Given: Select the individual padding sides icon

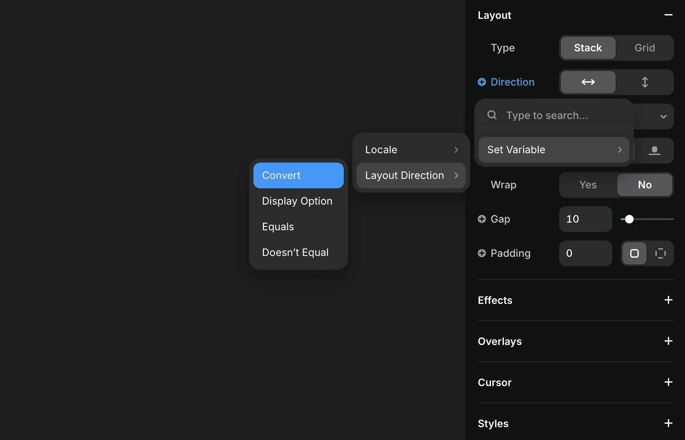Looking at the screenshot, I should [x=661, y=253].
